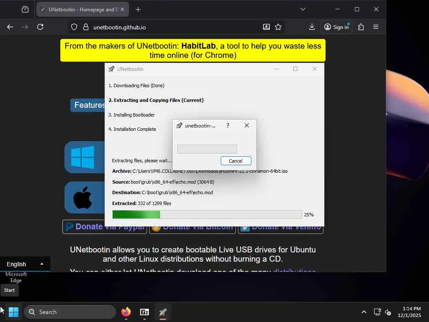Click 'Extracted: 332 of 1299 files' text

click(142, 203)
